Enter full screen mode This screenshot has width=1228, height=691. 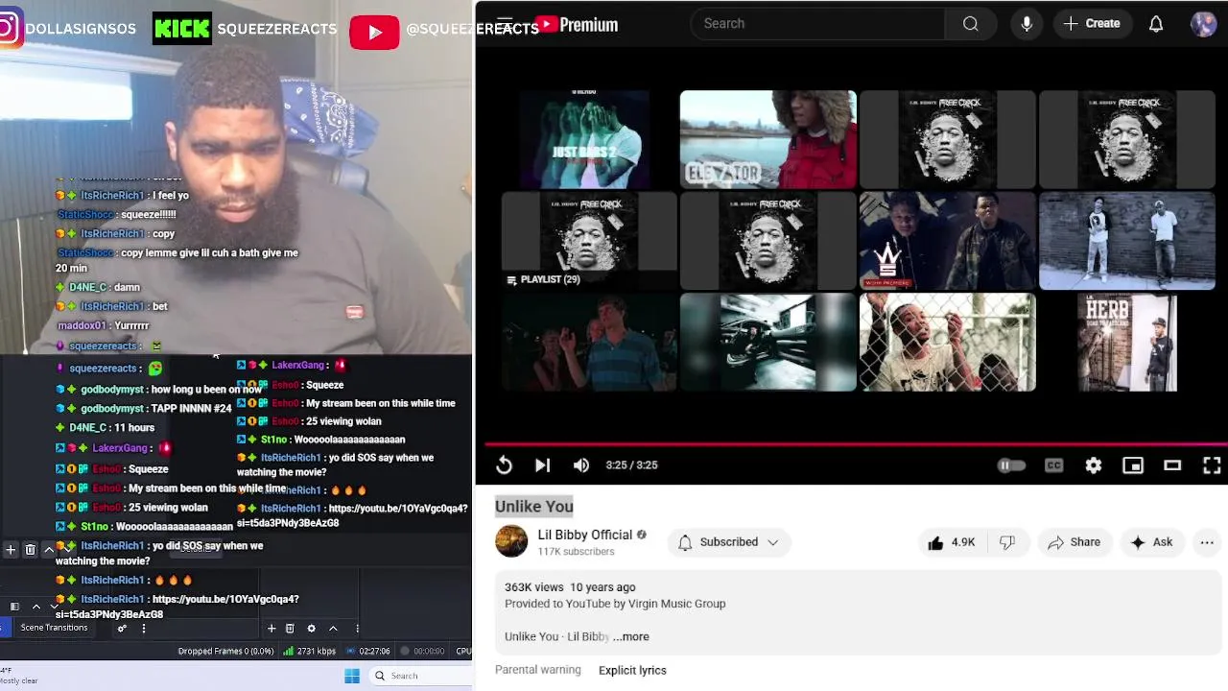[1212, 465]
